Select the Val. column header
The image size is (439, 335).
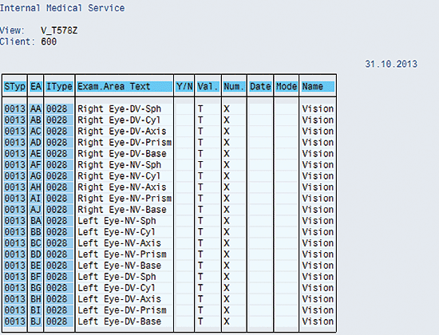tap(208, 86)
